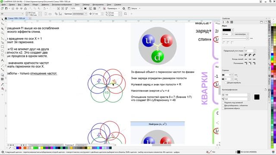Toggle full-screen preview icon
Viewport: 276px width, 155px height.
click(85, 9)
